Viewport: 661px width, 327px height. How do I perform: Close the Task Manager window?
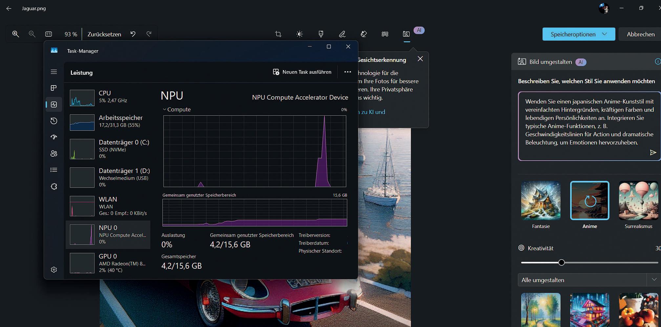pyautogui.click(x=348, y=47)
